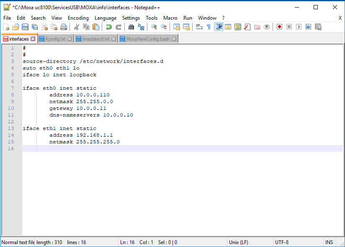Click the Undo arrow icon
The height and width of the screenshot is (247, 345).
point(109,27)
